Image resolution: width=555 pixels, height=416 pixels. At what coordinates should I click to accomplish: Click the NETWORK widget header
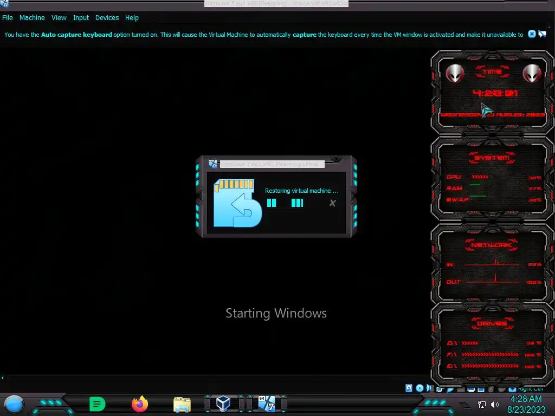point(492,245)
